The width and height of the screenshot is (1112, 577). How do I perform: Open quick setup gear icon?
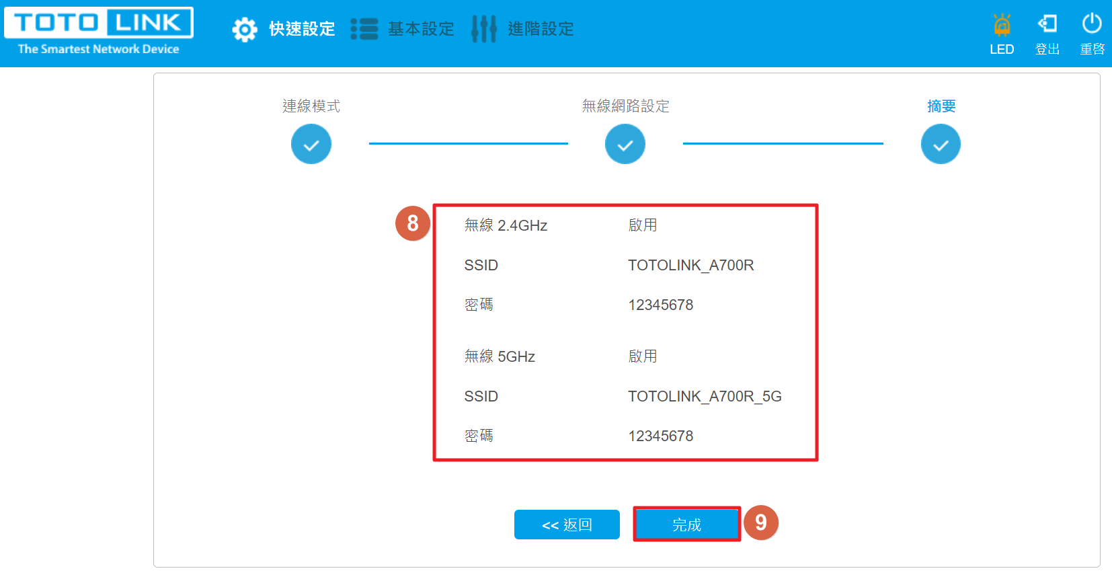click(245, 30)
